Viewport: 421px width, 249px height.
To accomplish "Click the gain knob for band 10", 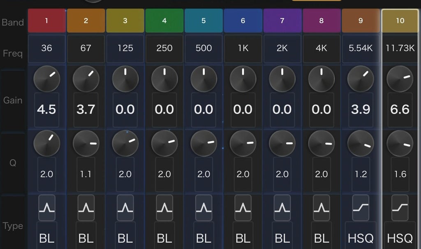I will [400, 79].
